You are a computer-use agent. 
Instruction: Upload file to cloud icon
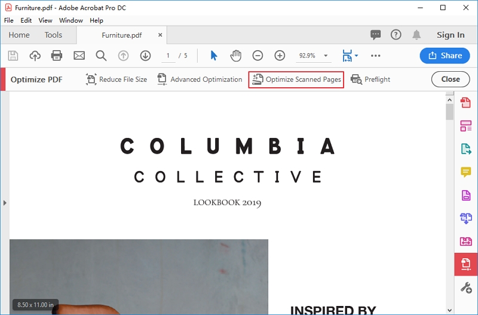35,56
